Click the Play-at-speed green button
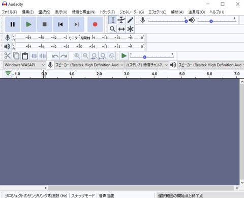Viewport: 244px width, 198px height. [x=124, y=56]
